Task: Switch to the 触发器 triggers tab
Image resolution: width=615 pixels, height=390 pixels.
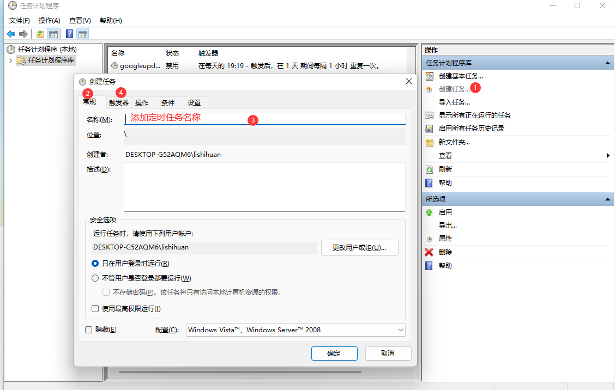Action: [119, 102]
